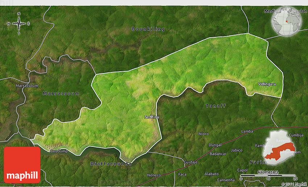This screenshot has height=187, width=308.
Task: Select the Neneco place label
Action: (x=154, y=175)
